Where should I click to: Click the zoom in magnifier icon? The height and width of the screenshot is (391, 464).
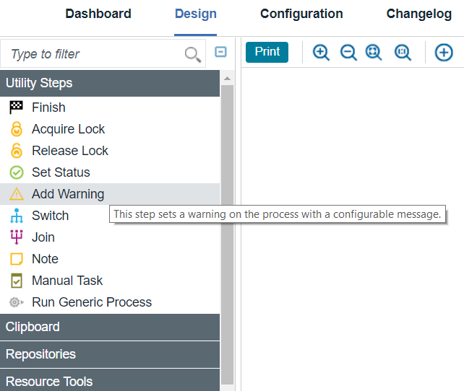click(x=321, y=53)
